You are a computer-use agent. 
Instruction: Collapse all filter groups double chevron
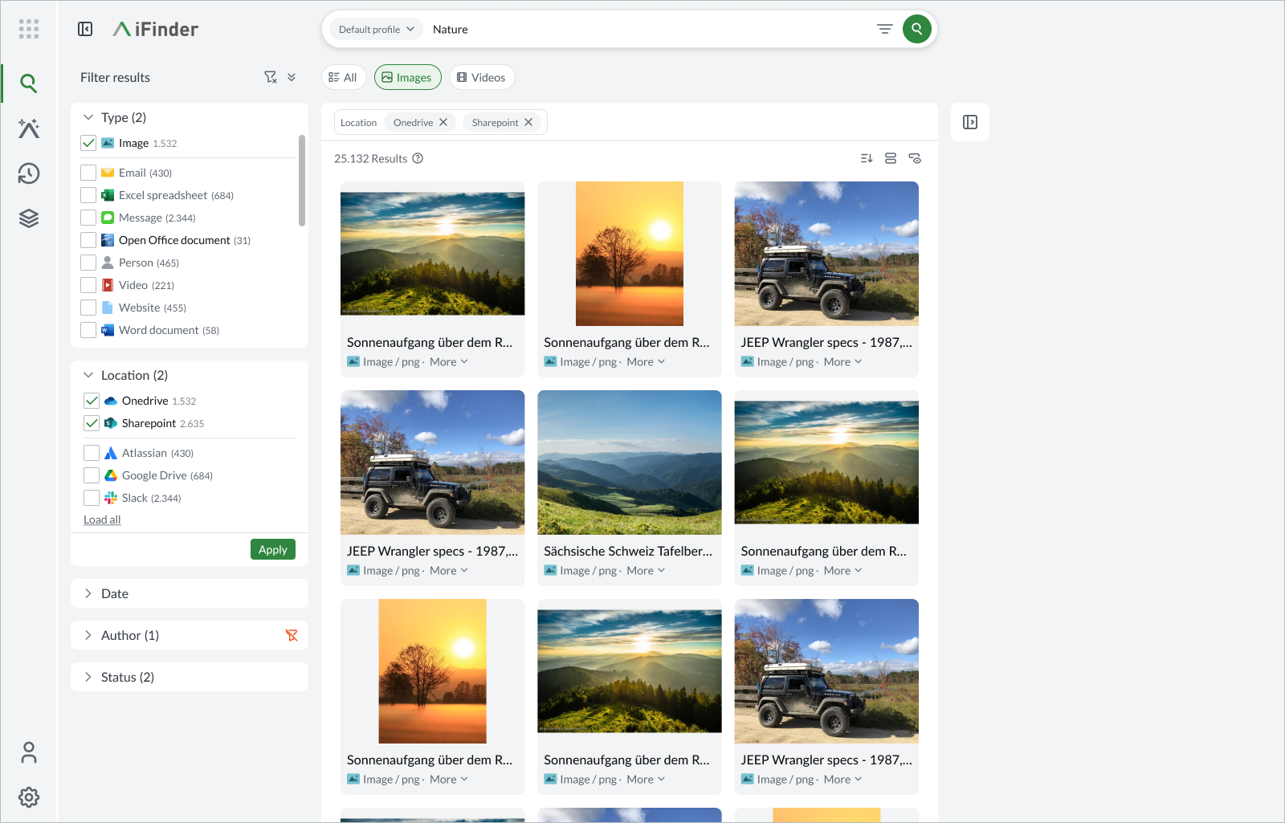tap(292, 77)
